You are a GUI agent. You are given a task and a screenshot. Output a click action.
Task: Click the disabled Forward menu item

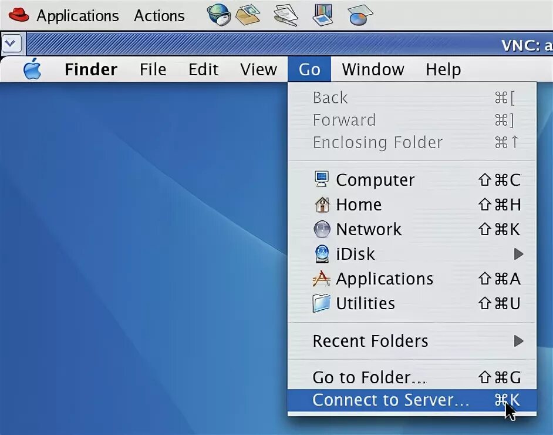[x=412, y=120]
